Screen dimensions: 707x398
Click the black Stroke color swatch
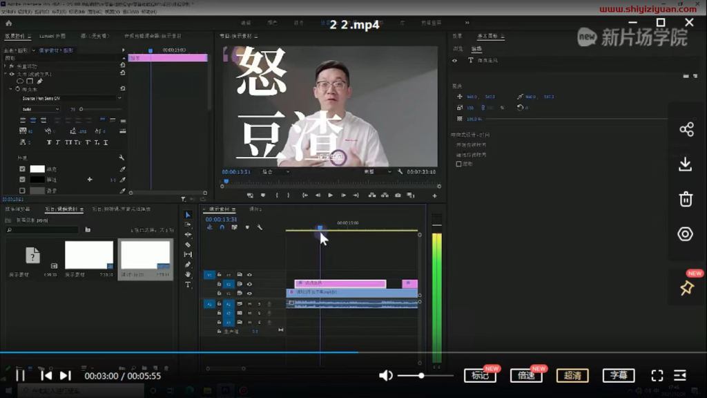click(36, 180)
